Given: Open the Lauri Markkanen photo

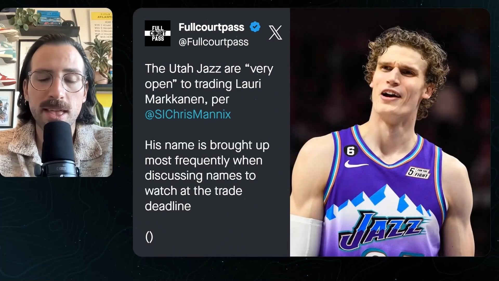Looking at the screenshot, I should click(x=390, y=132).
